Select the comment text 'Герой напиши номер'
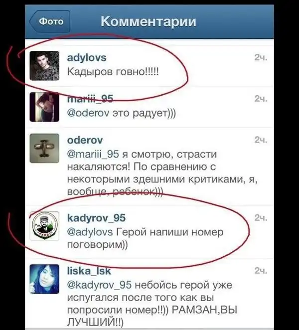The width and height of the screenshot is (299, 330). 170,232
